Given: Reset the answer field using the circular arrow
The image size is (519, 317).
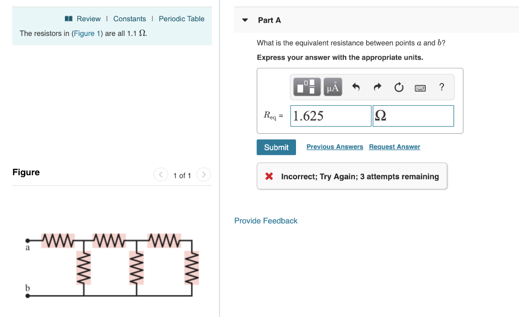Looking at the screenshot, I should 399,87.
